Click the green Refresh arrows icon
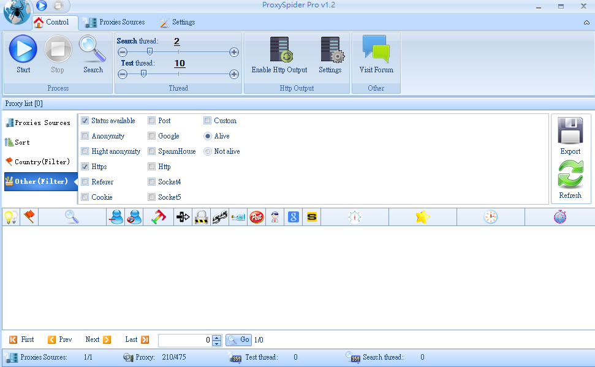The height and width of the screenshot is (367, 595). click(x=570, y=174)
